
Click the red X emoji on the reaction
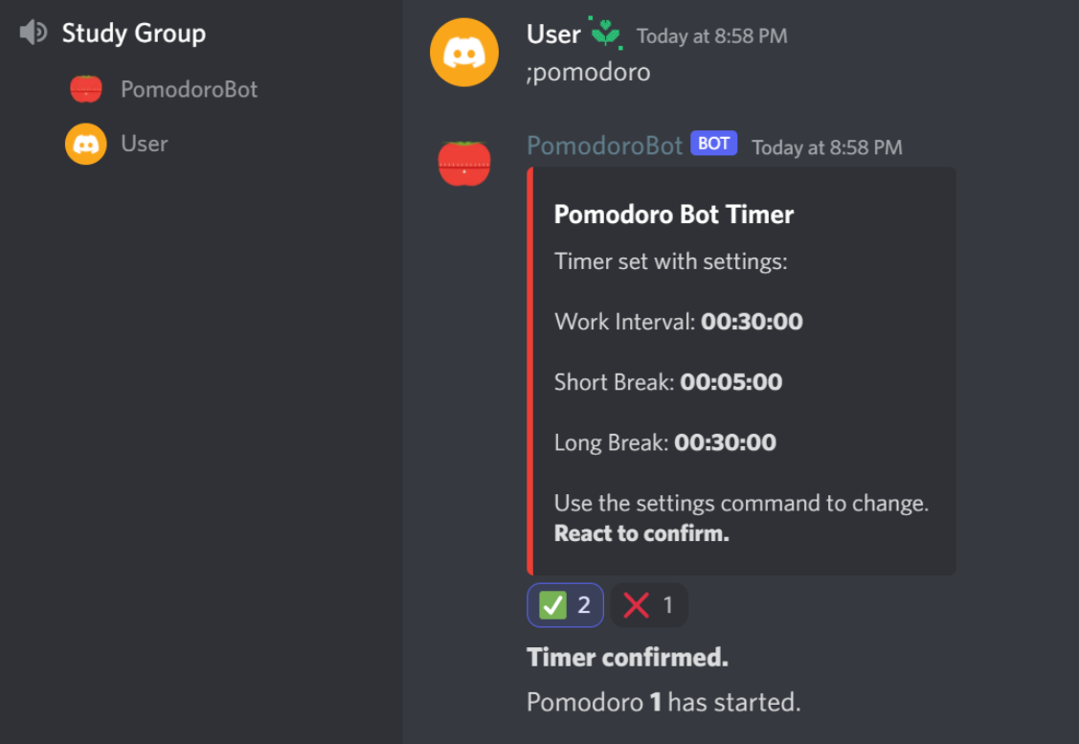pyautogui.click(x=636, y=604)
